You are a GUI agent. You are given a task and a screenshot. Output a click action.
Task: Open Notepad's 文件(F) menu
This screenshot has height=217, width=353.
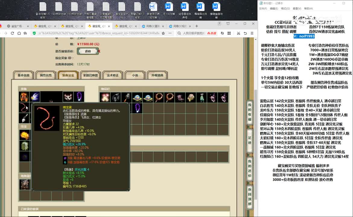pyautogui.click(x=263, y=8)
